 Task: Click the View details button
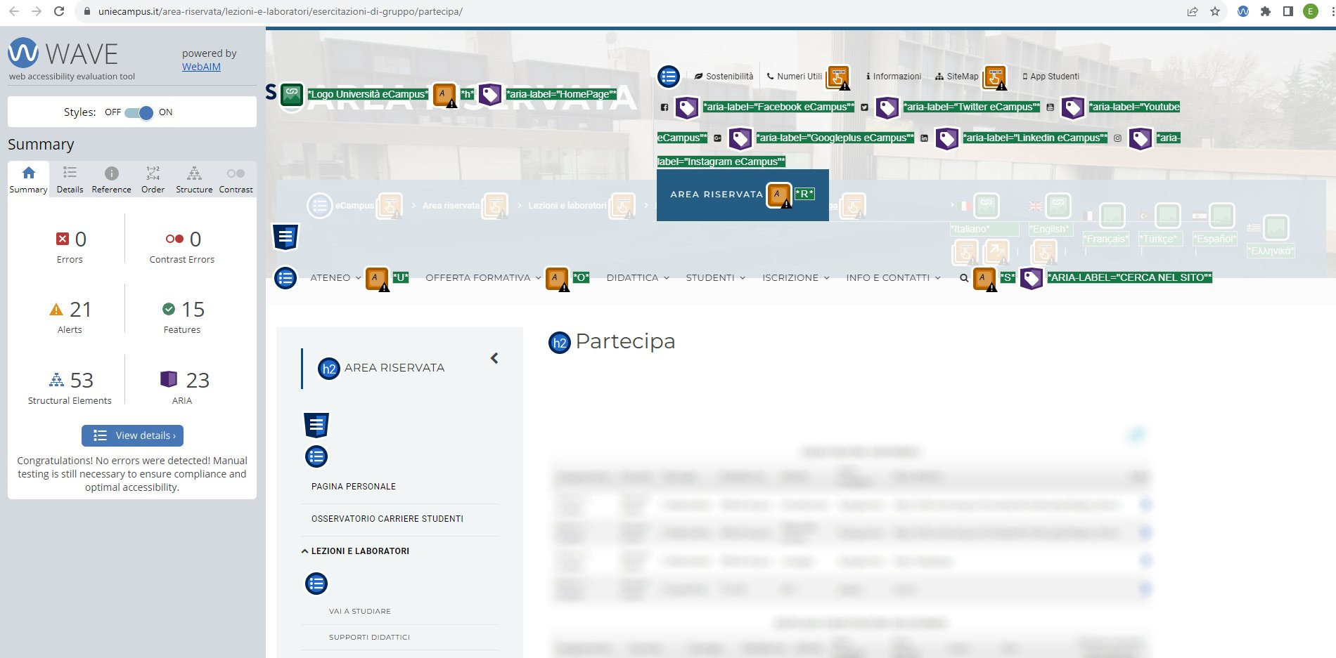tap(132, 435)
